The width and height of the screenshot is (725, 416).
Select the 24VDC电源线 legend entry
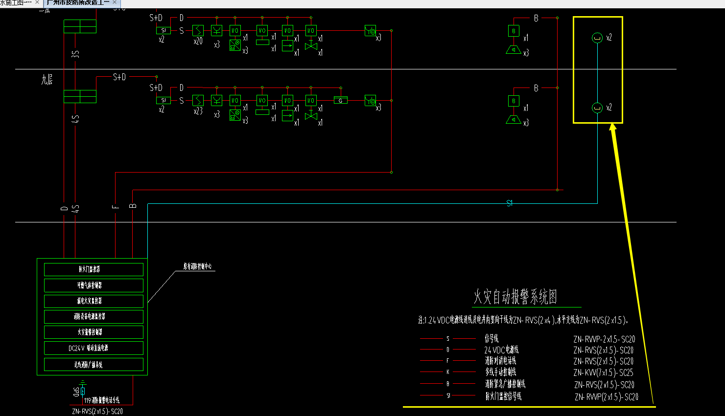click(502, 350)
